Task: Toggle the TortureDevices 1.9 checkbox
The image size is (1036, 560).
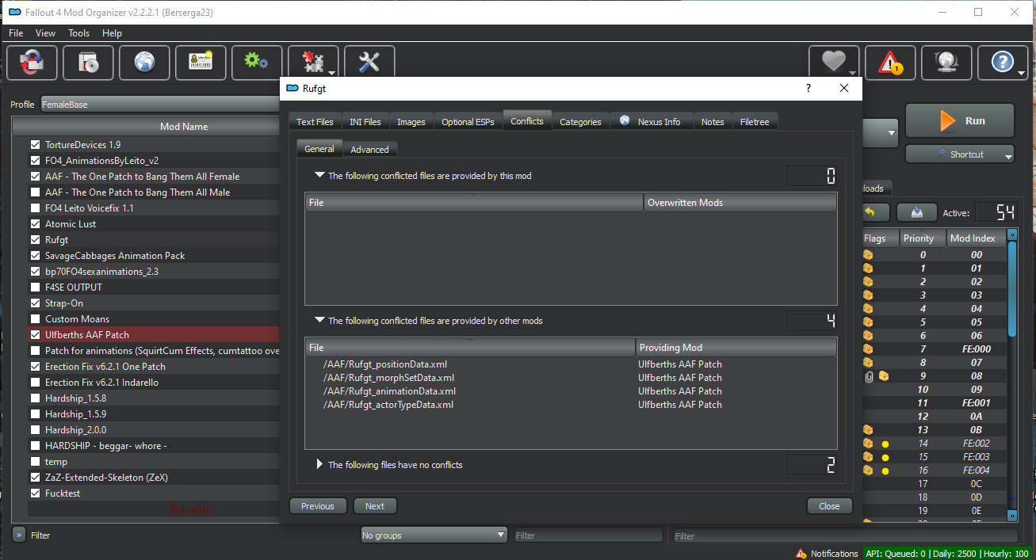Action: pyautogui.click(x=35, y=145)
